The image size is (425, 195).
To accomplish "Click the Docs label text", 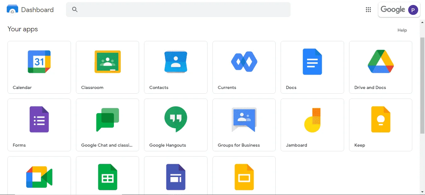I will pos(291,87).
